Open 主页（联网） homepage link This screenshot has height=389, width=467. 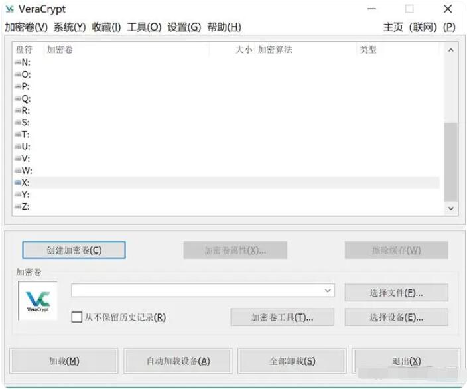(x=410, y=27)
